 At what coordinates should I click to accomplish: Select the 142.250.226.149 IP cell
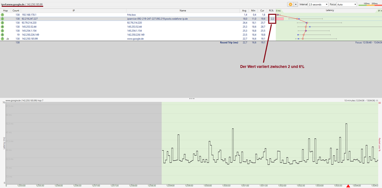pyautogui.click(x=30, y=35)
